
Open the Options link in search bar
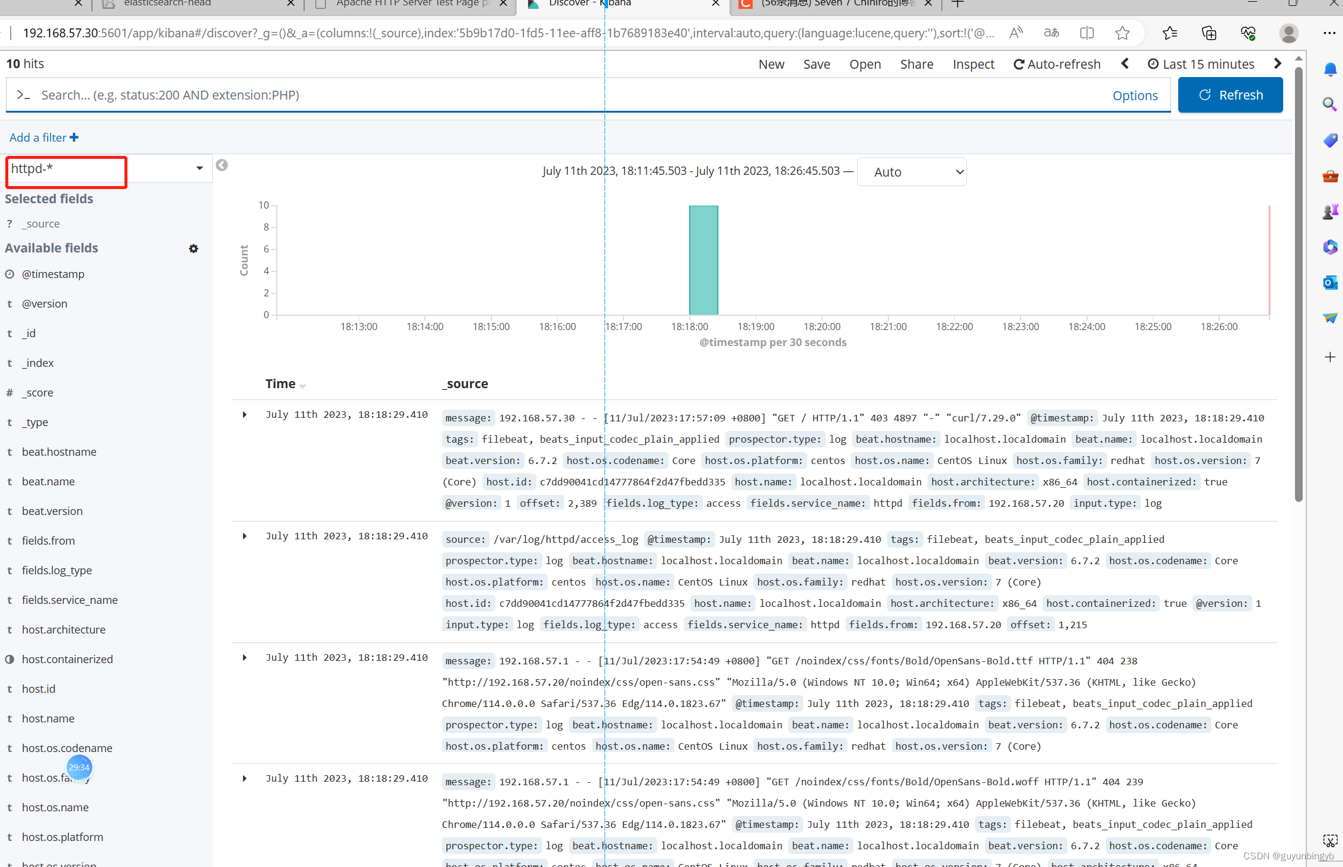point(1135,95)
